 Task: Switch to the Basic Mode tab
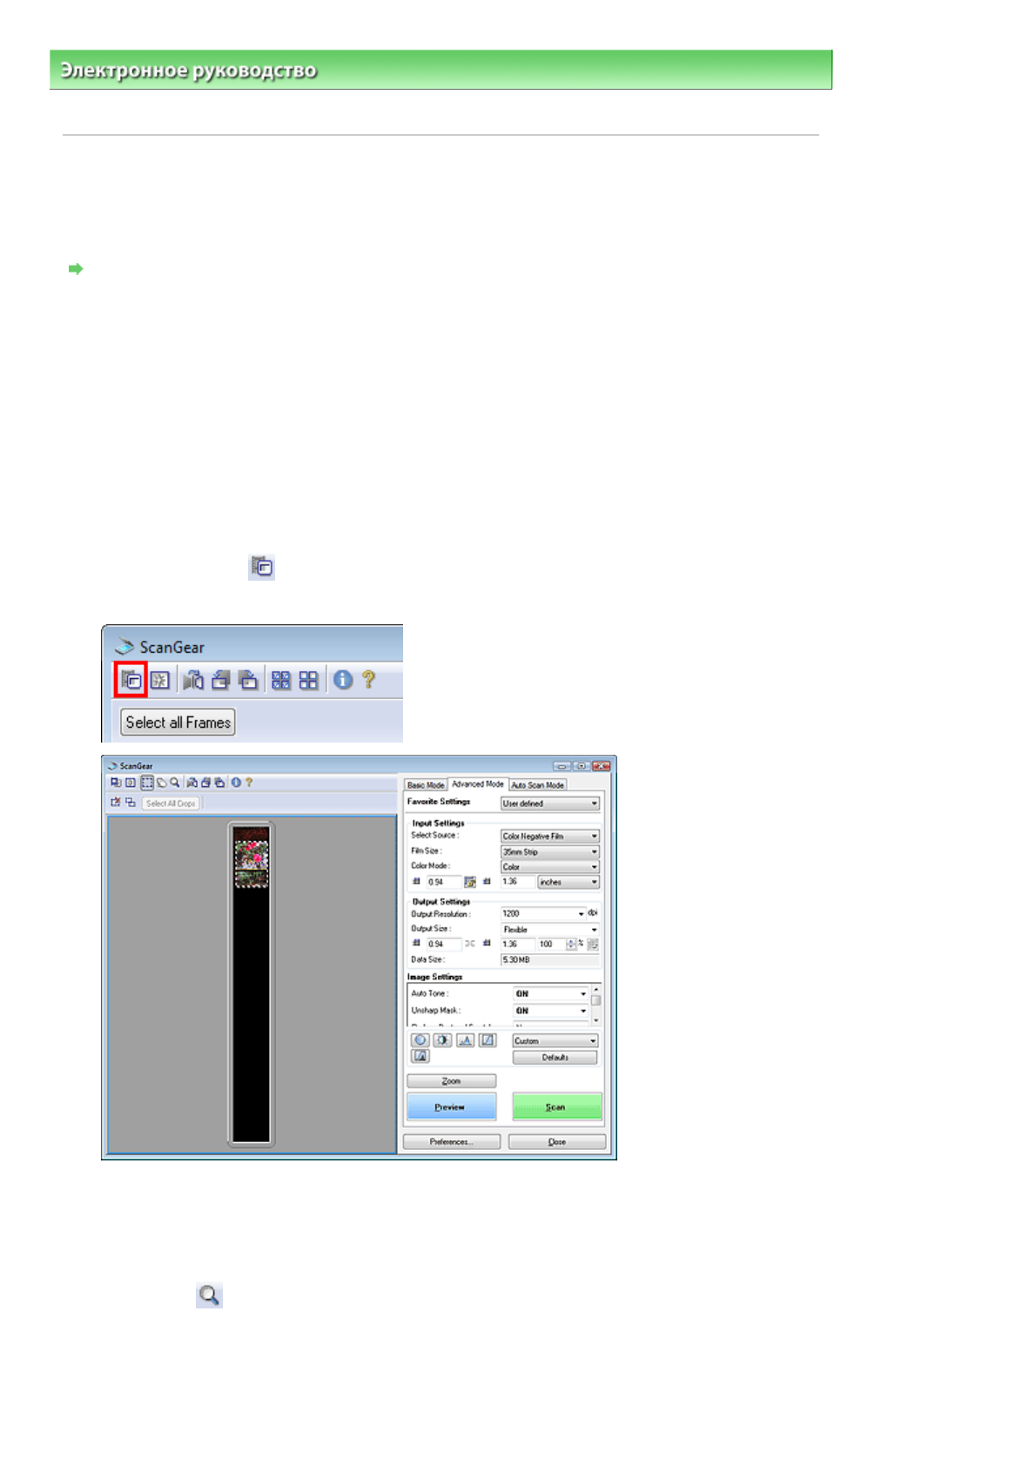click(x=426, y=784)
